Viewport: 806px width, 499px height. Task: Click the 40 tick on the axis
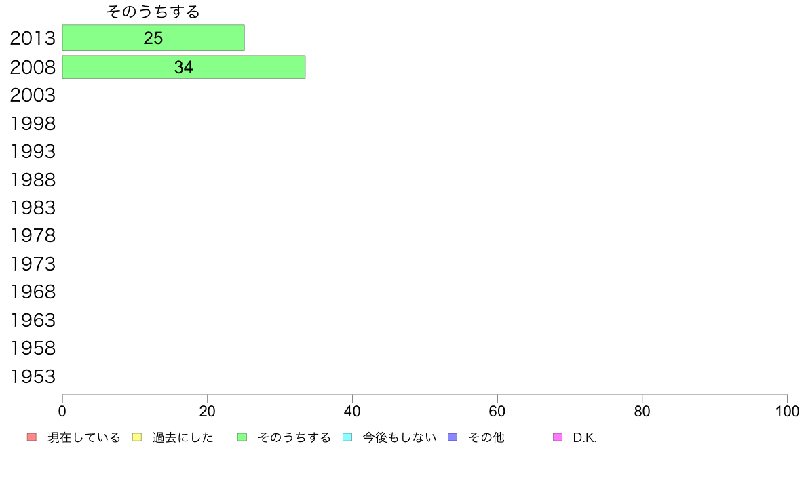pos(352,411)
